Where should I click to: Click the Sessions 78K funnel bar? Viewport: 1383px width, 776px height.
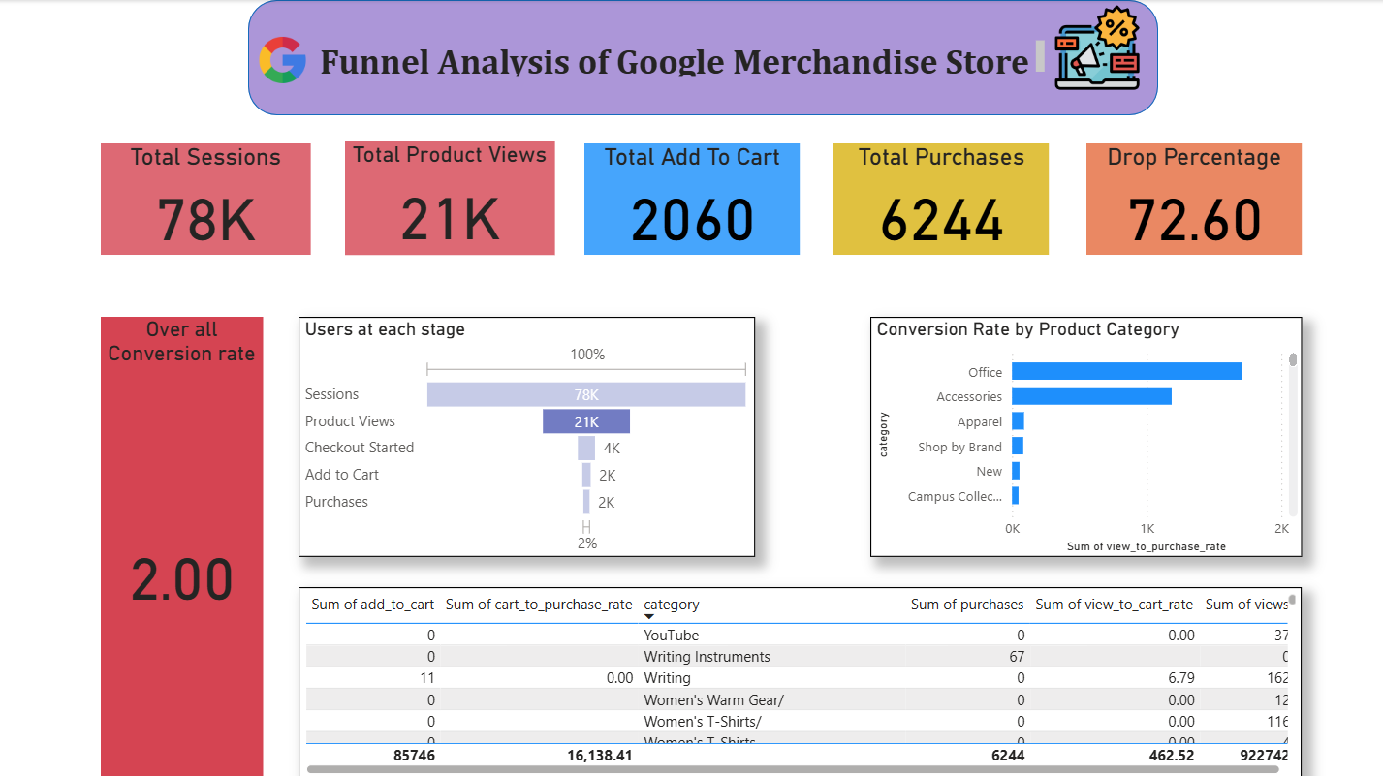click(586, 394)
